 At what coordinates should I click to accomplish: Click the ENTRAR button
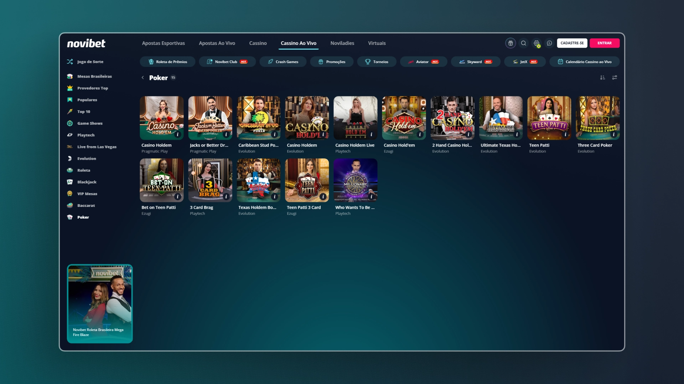click(605, 43)
